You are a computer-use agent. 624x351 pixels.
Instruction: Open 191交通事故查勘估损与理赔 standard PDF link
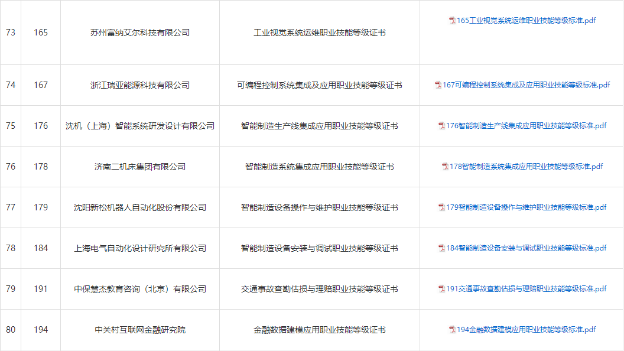(x=526, y=289)
